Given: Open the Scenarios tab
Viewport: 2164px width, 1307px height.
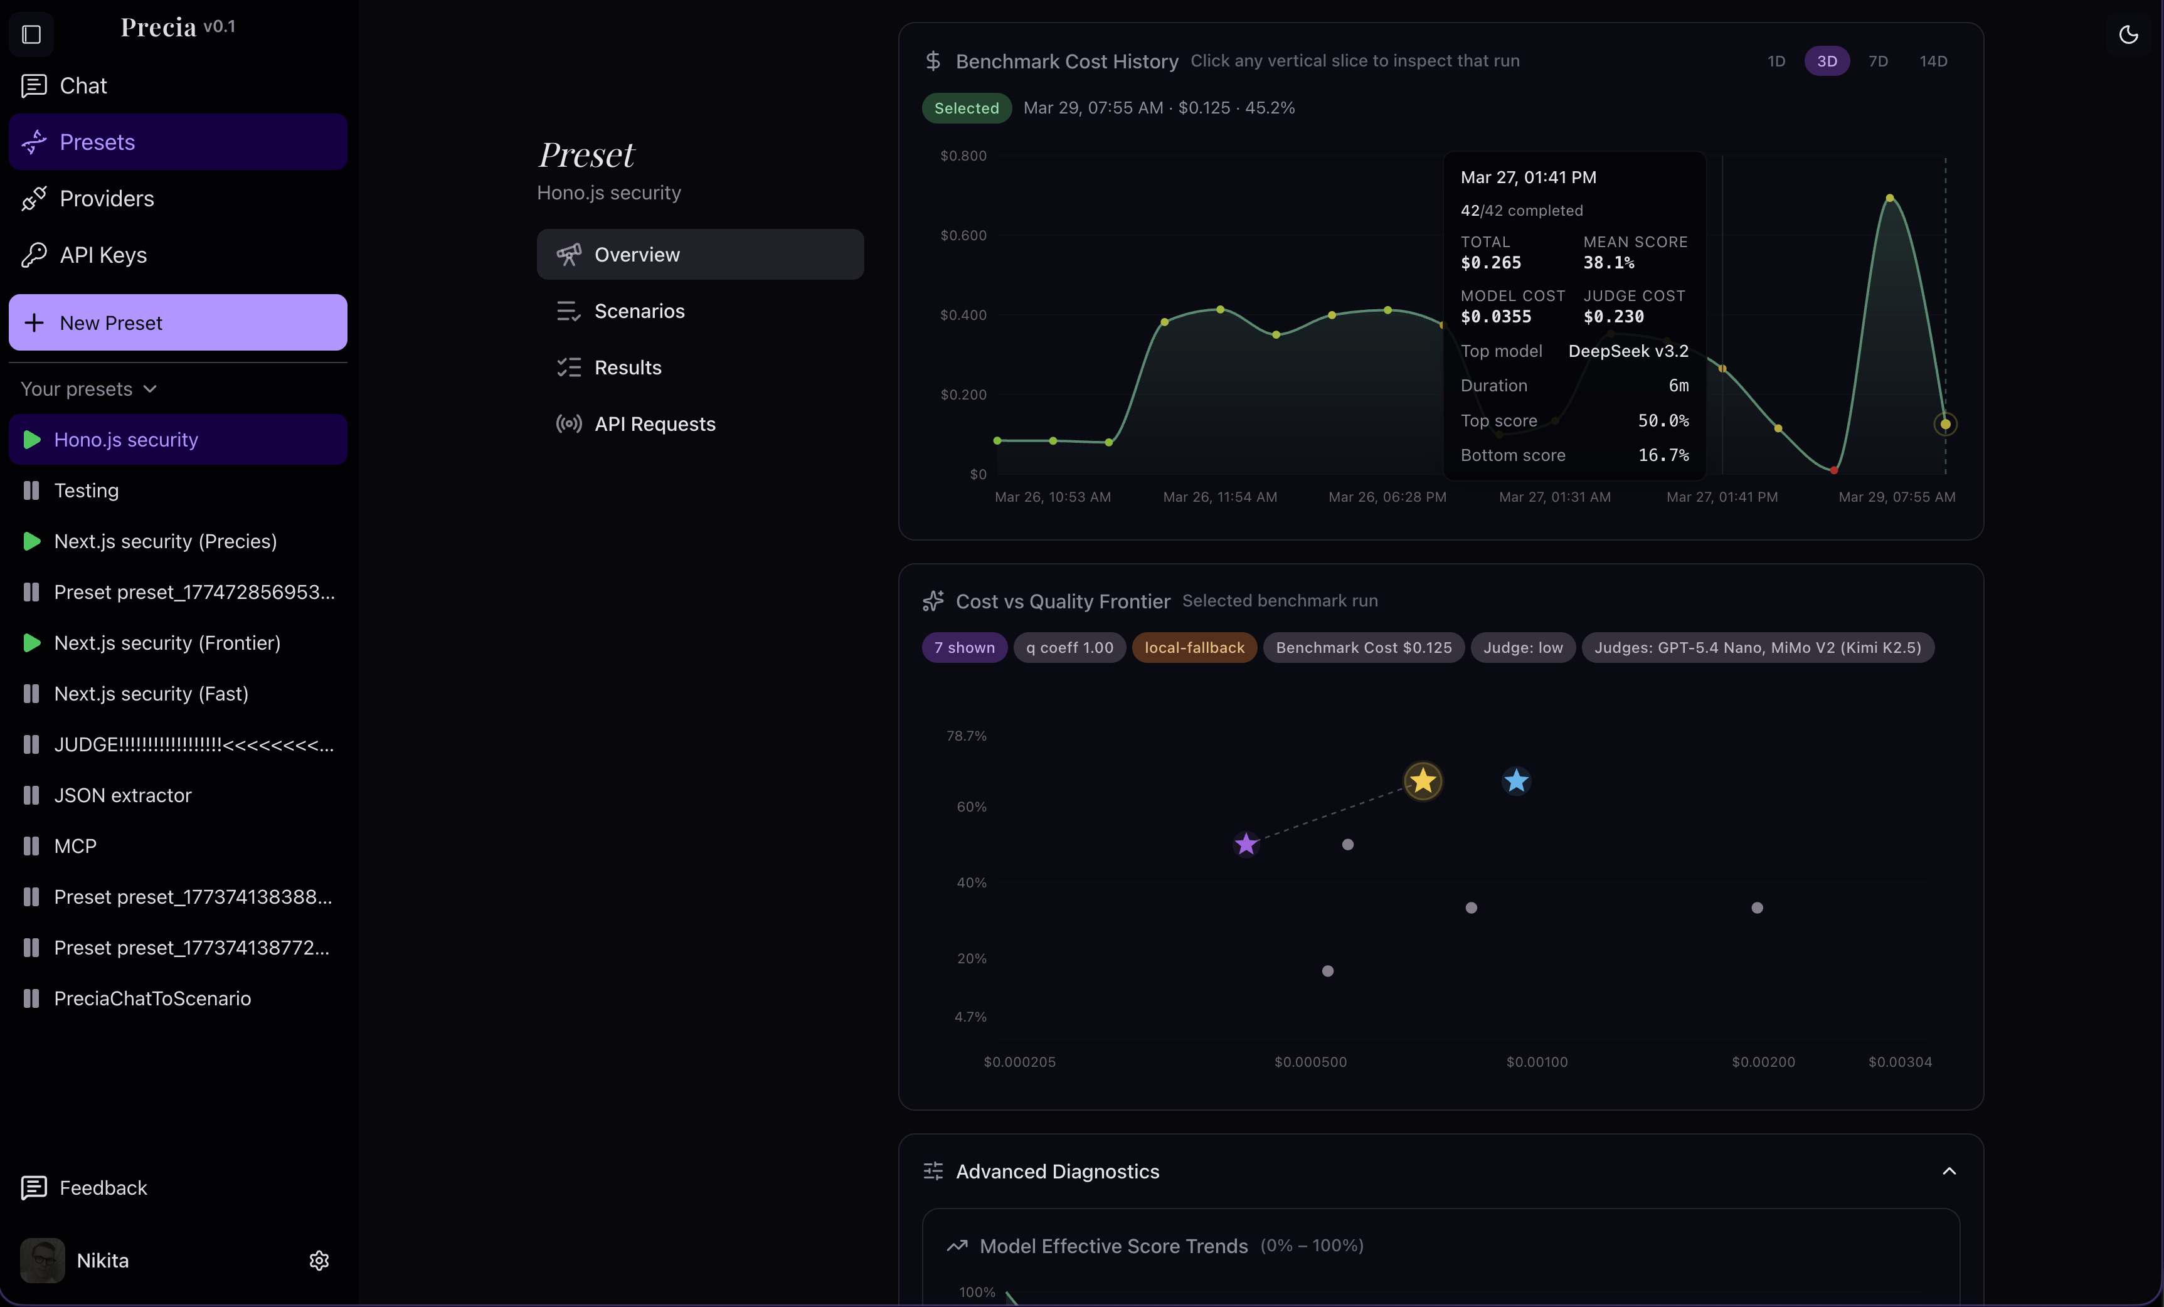Looking at the screenshot, I should [639, 311].
